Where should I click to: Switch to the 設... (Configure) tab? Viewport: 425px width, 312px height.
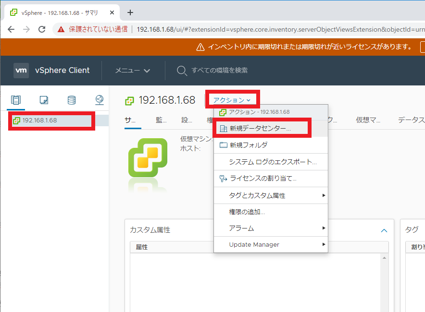(x=187, y=120)
